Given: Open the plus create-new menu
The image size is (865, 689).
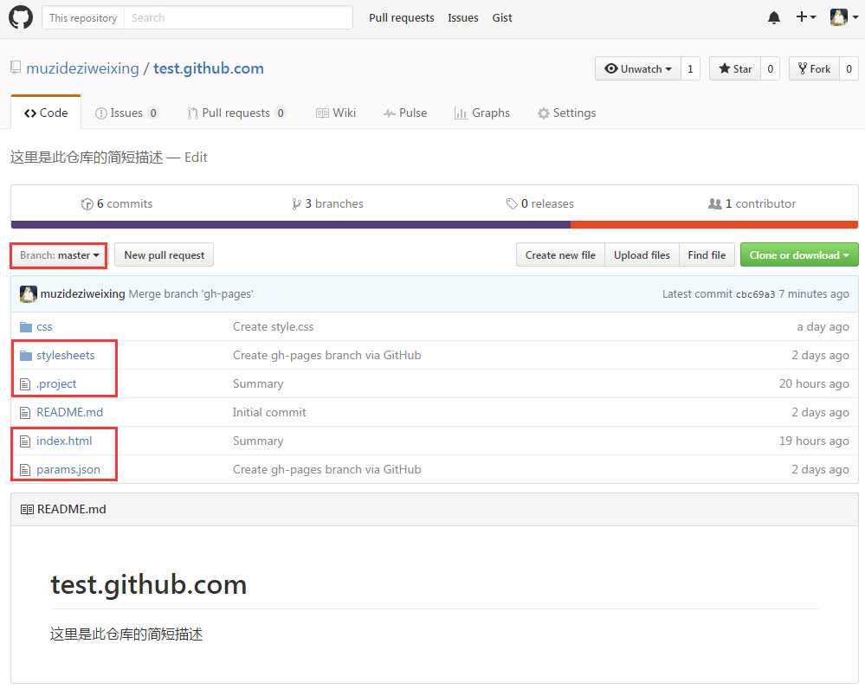Looking at the screenshot, I should click(806, 17).
